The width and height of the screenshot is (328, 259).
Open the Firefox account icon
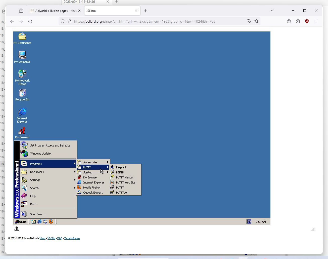(x=289, y=21)
